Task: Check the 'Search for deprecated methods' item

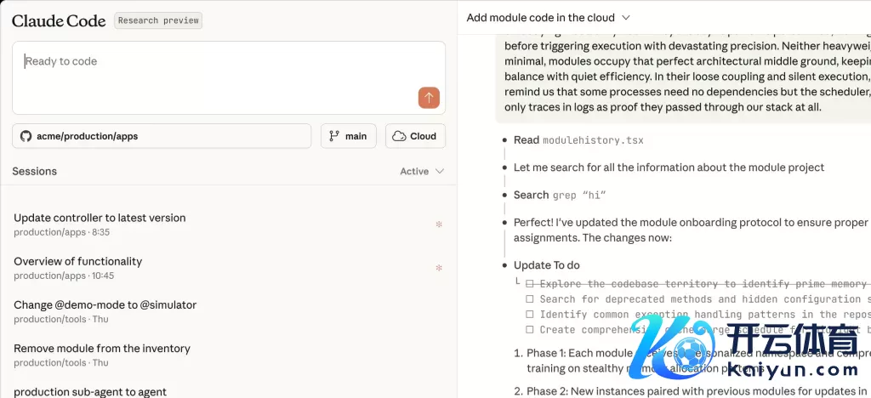Action: point(530,299)
